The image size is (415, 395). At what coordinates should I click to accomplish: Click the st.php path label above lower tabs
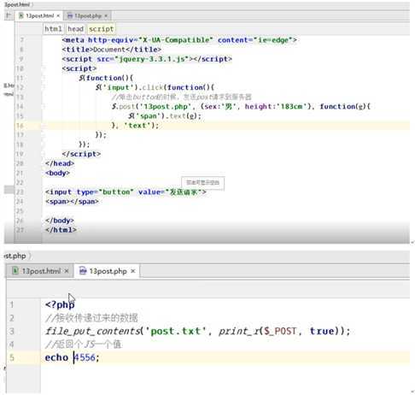15,256
